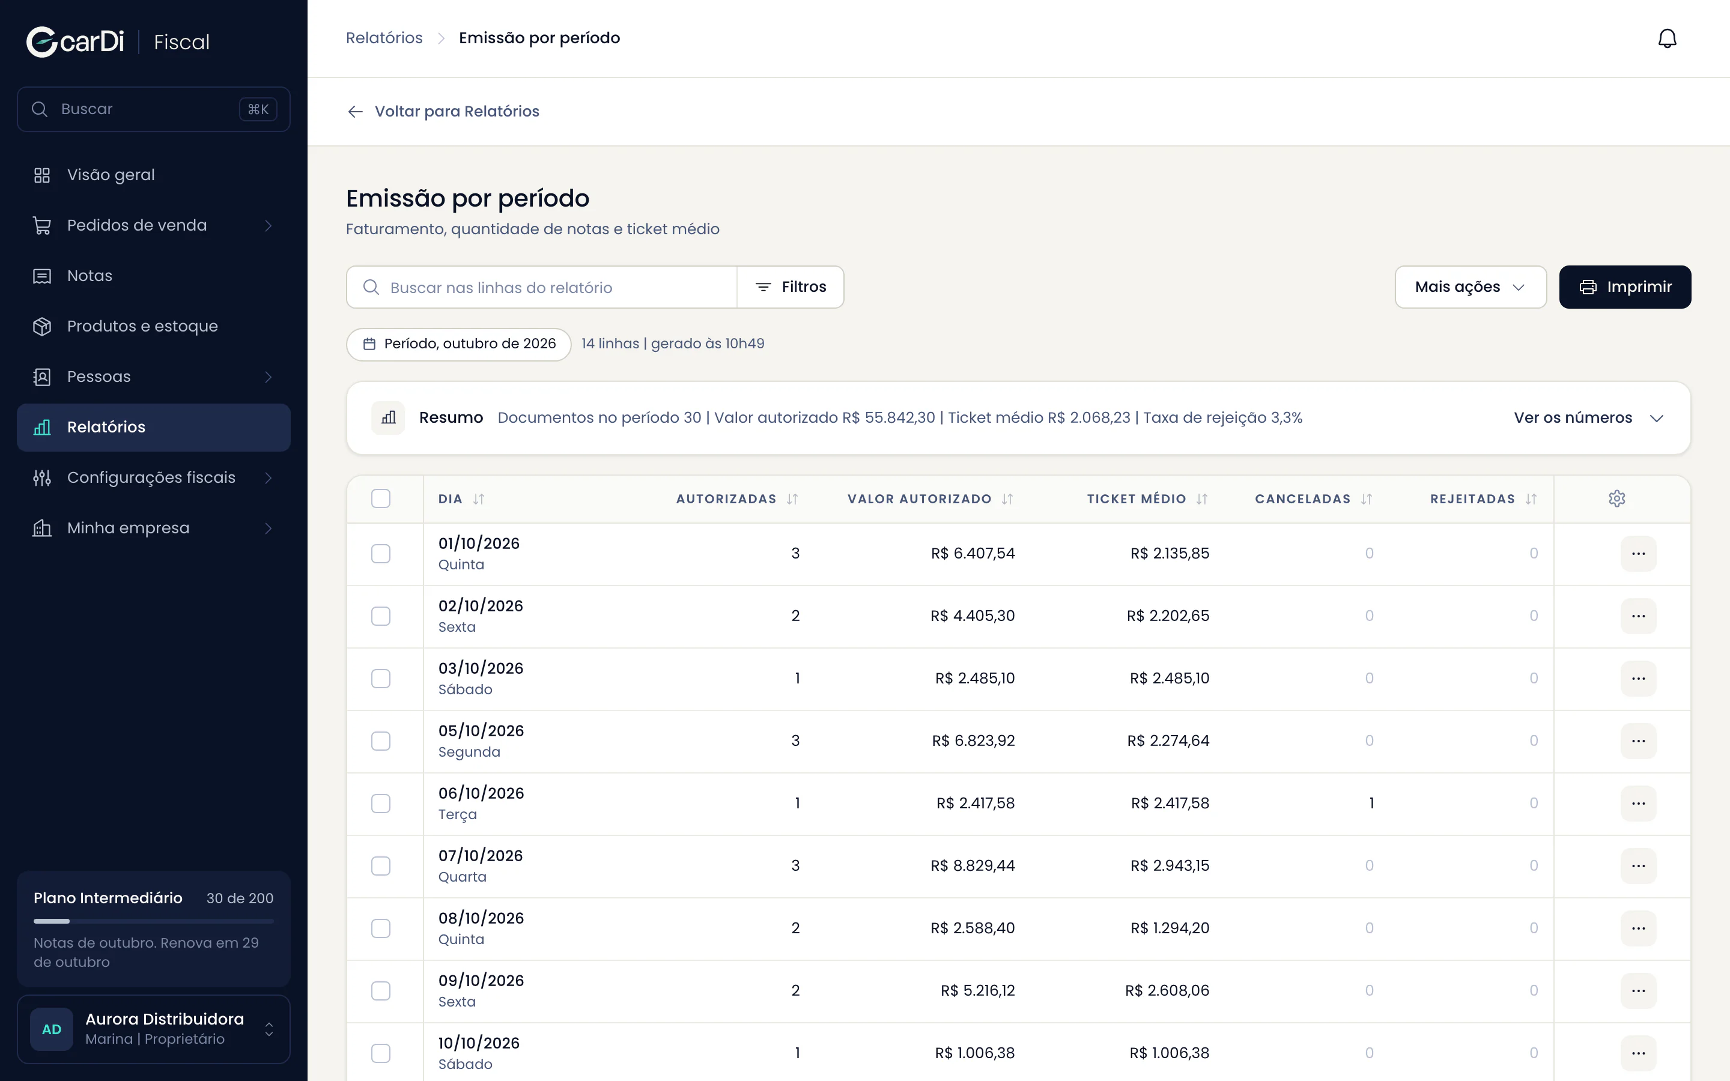This screenshot has height=1081, width=1730.
Task: Open the Filtros button
Action: point(790,286)
